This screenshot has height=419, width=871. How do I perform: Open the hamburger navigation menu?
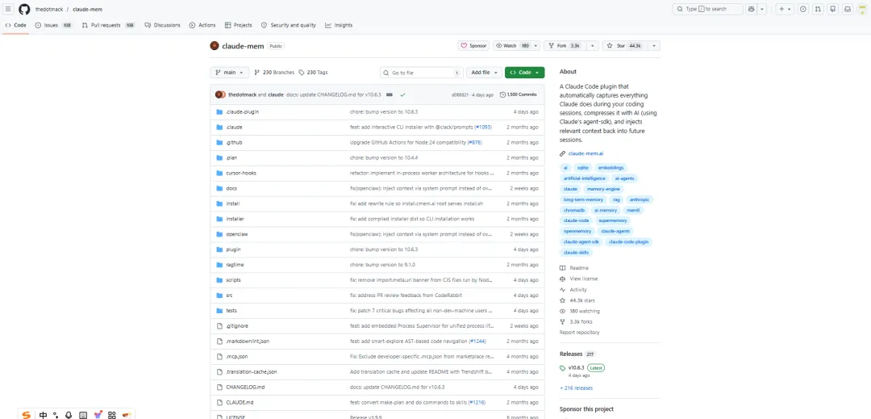click(8, 9)
